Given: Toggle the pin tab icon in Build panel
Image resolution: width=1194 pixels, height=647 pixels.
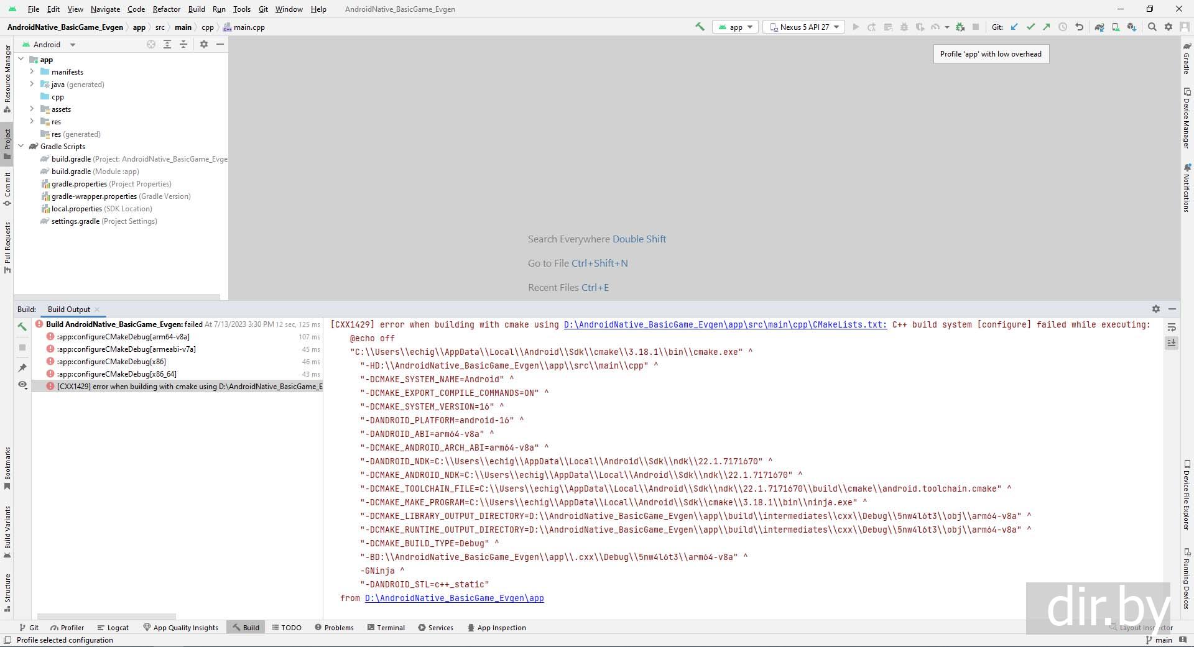Looking at the screenshot, I should point(22,367).
